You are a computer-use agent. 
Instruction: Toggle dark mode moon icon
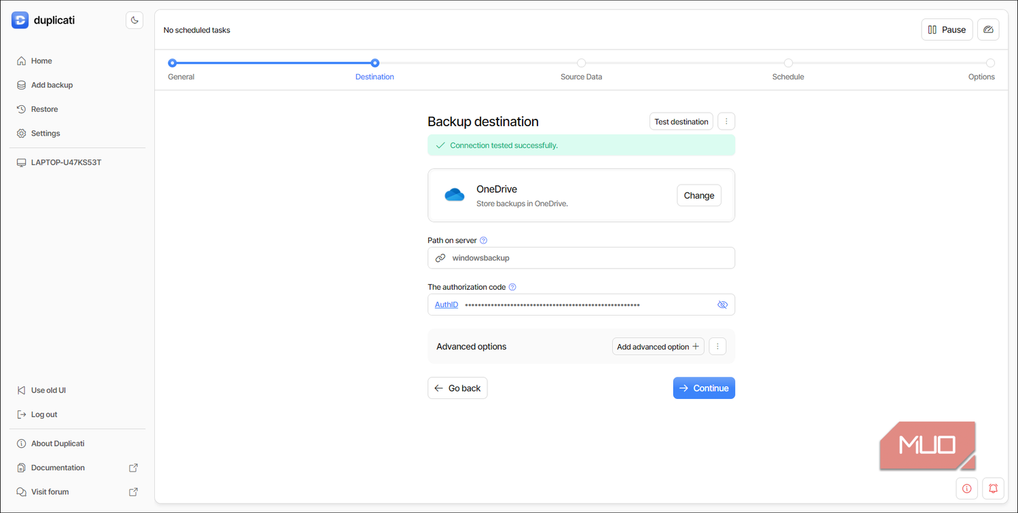tap(134, 20)
